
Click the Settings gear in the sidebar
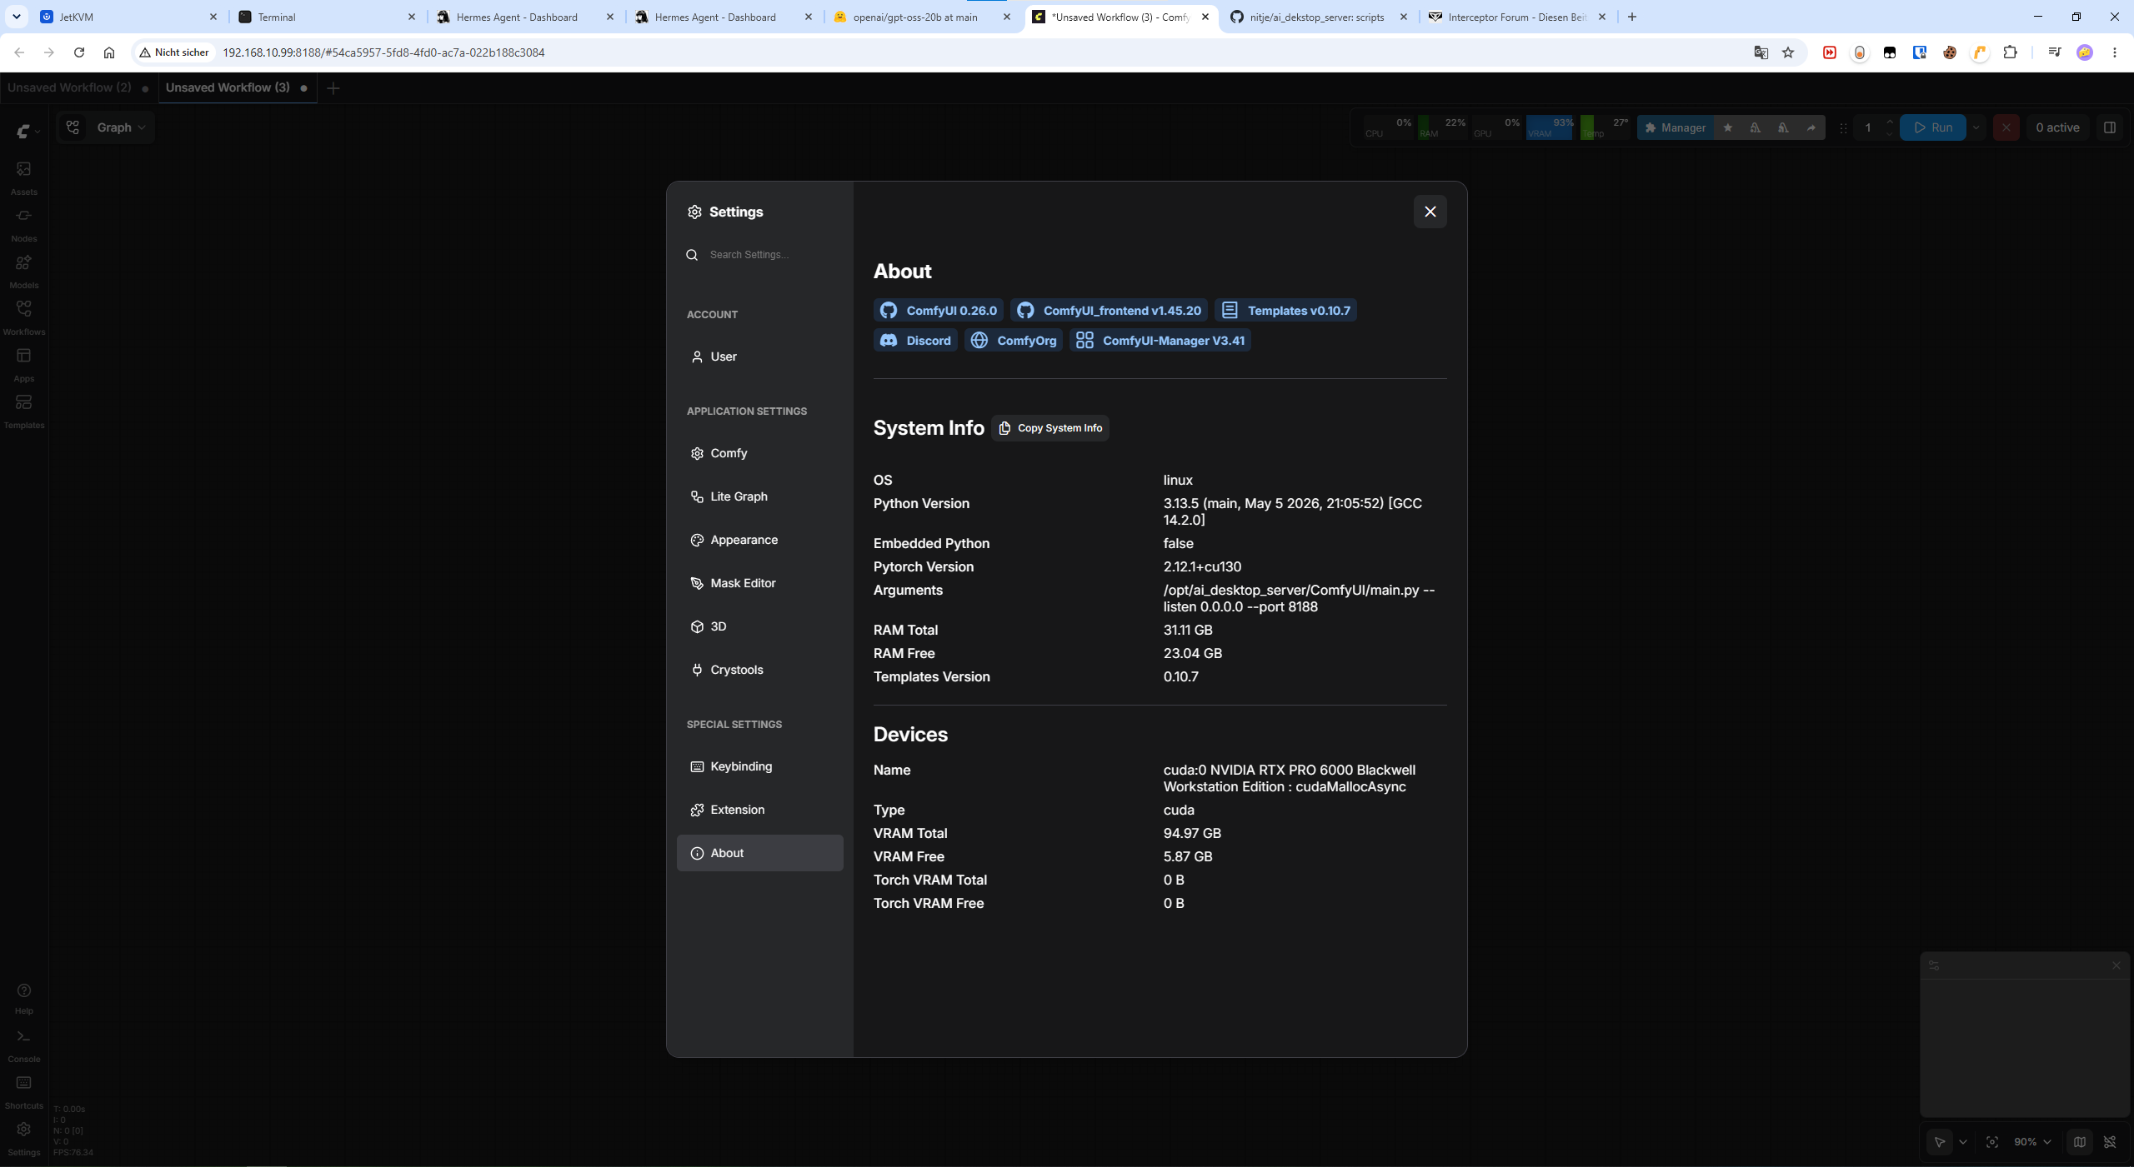point(23,1139)
